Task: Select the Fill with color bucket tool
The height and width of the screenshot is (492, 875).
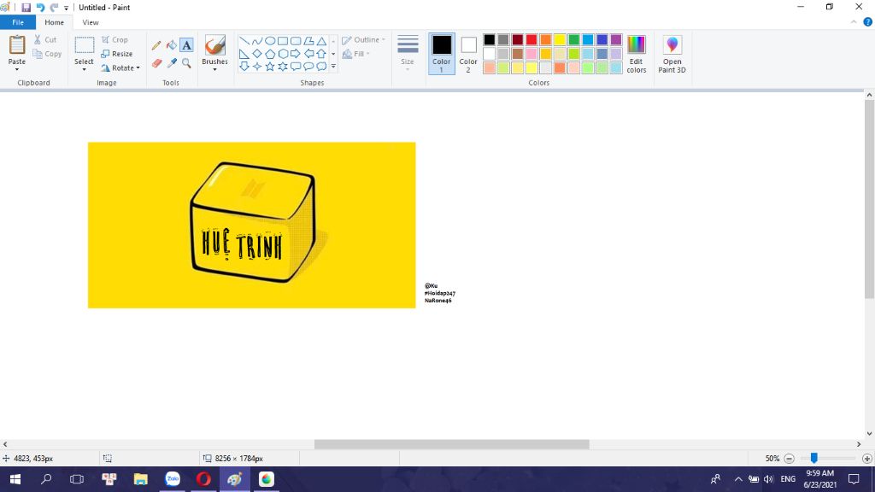Action: coord(172,45)
